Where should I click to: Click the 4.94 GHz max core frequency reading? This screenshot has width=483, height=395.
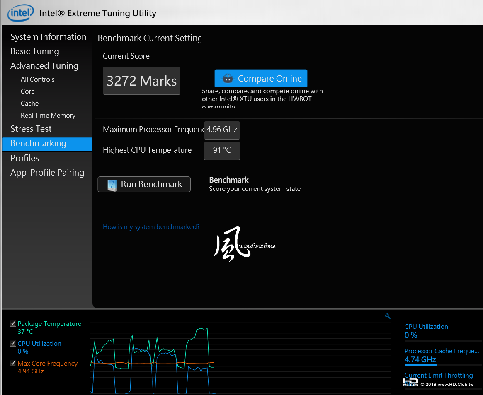pos(31,371)
